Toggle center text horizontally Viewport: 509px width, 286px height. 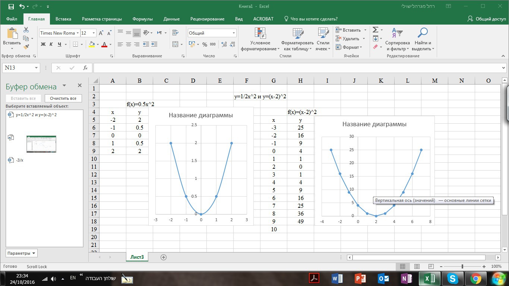[x=129, y=44]
